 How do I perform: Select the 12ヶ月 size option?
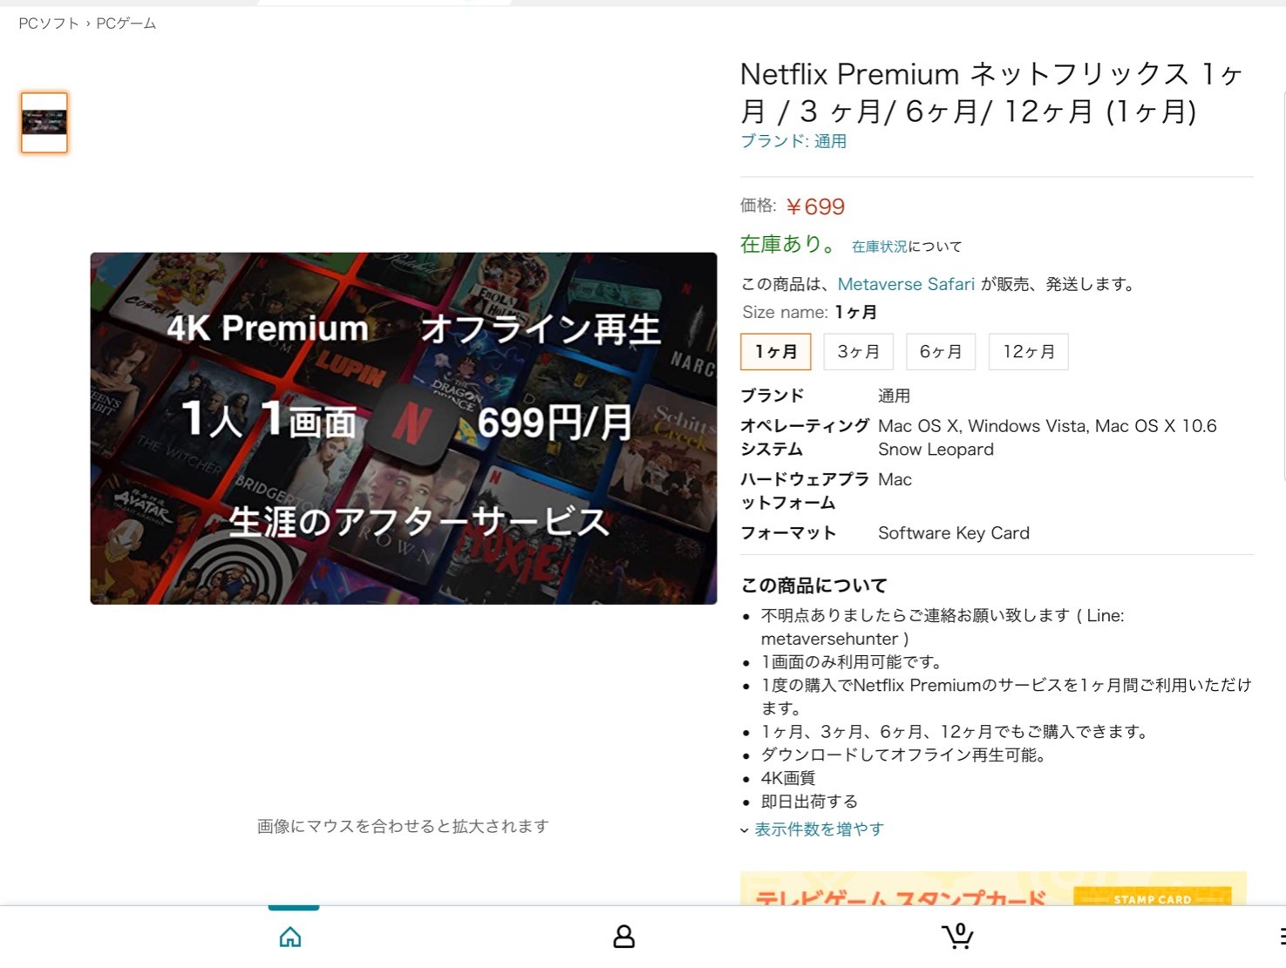point(1029,352)
